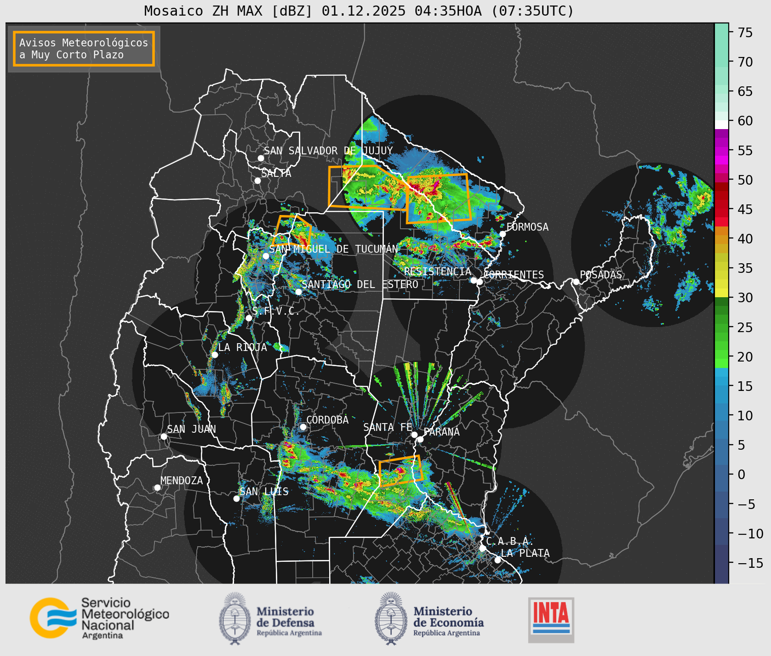Screen dimensions: 771x656
Task: Click the FORMOSA city label
Action: coord(527,227)
